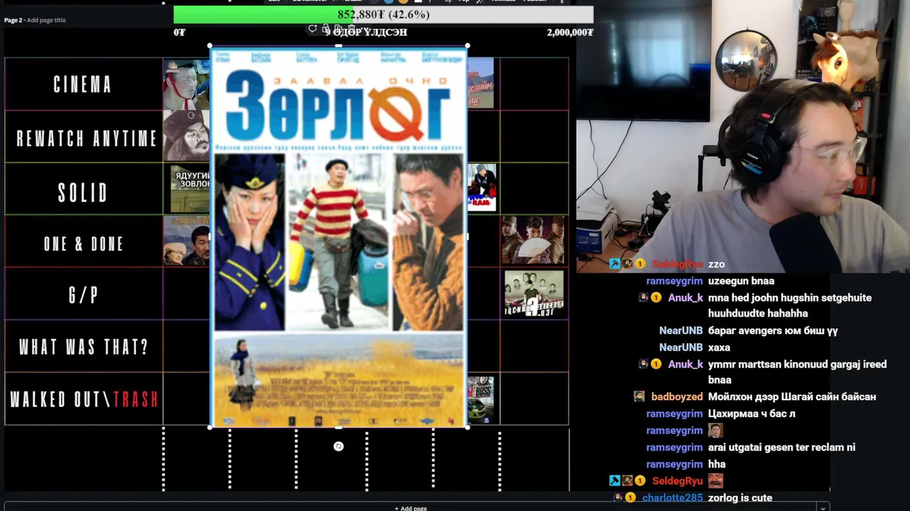Image resolution: width=910 pixels, height=511 pixels.
Task: Click the SOLID tier label
Action: pos(83,193)
